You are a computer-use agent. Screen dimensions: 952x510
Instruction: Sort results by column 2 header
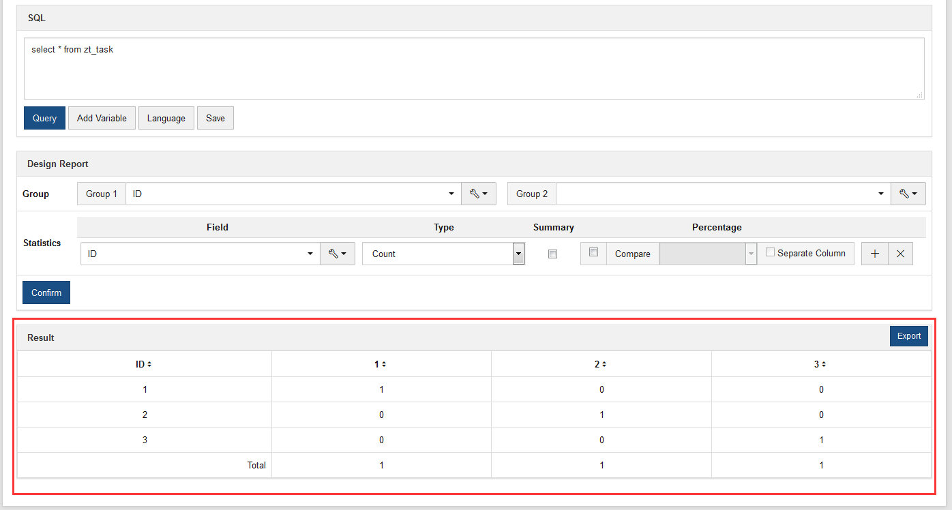coord(601,365)
